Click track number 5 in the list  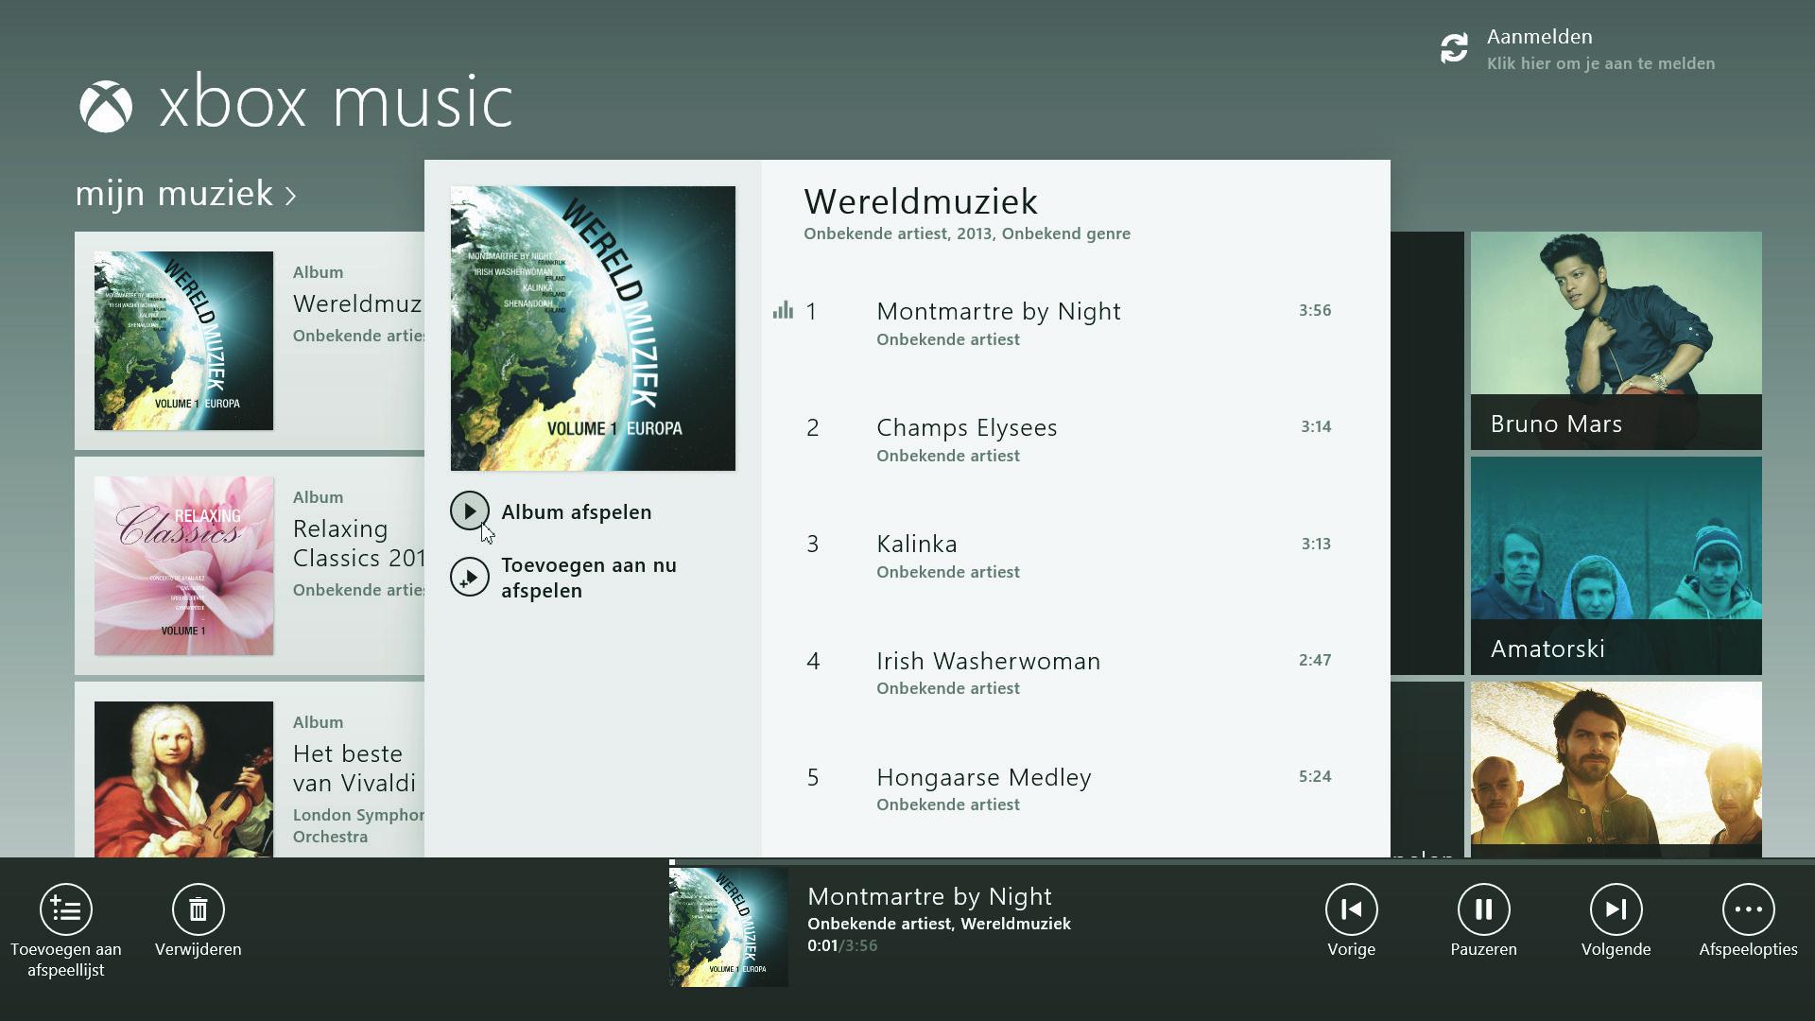(x=813, y=777)
